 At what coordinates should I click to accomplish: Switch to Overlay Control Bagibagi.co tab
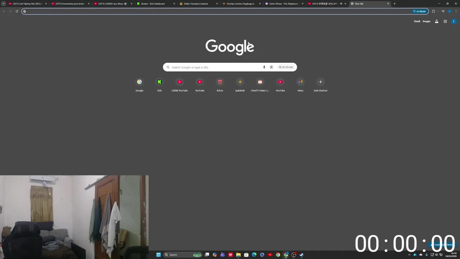(241, 4)
